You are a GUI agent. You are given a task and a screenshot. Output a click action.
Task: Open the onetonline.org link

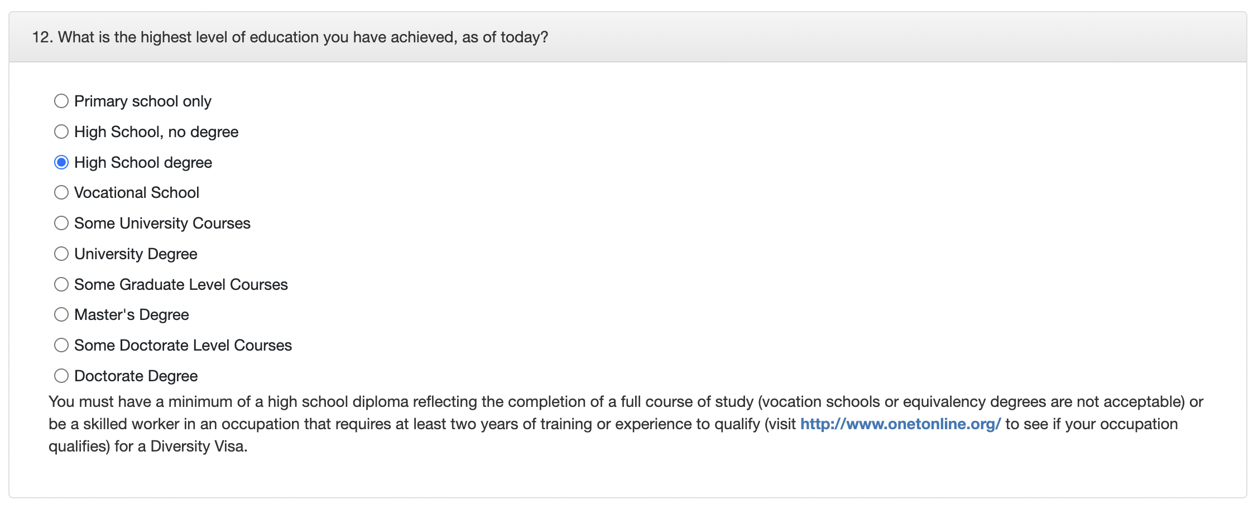coord(900,424)
